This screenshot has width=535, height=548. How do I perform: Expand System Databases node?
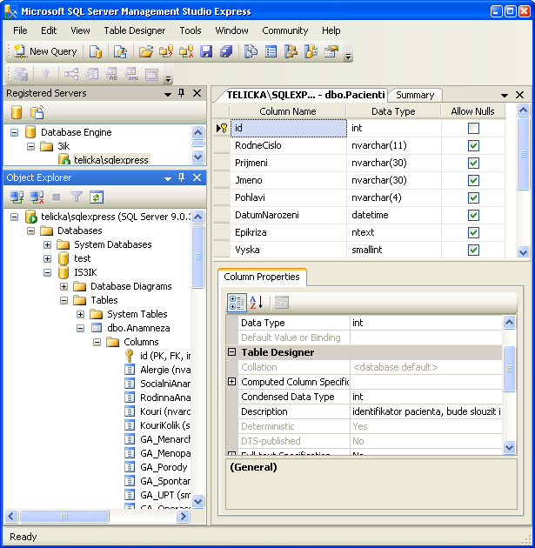[x=47, y=244]
